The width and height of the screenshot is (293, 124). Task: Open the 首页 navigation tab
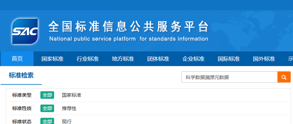pyautogui.click(x=17, y=59)
